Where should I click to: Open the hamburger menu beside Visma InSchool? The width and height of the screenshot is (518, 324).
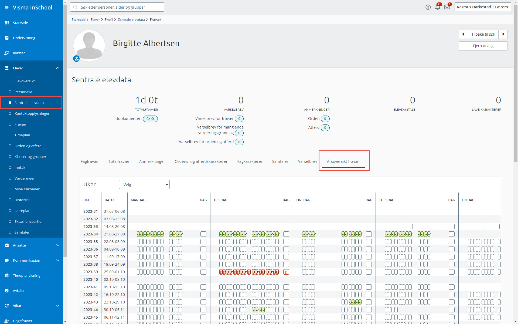tap(7, 8)
